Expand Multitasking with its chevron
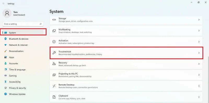 pyautogui.click(x=199, y=31)
